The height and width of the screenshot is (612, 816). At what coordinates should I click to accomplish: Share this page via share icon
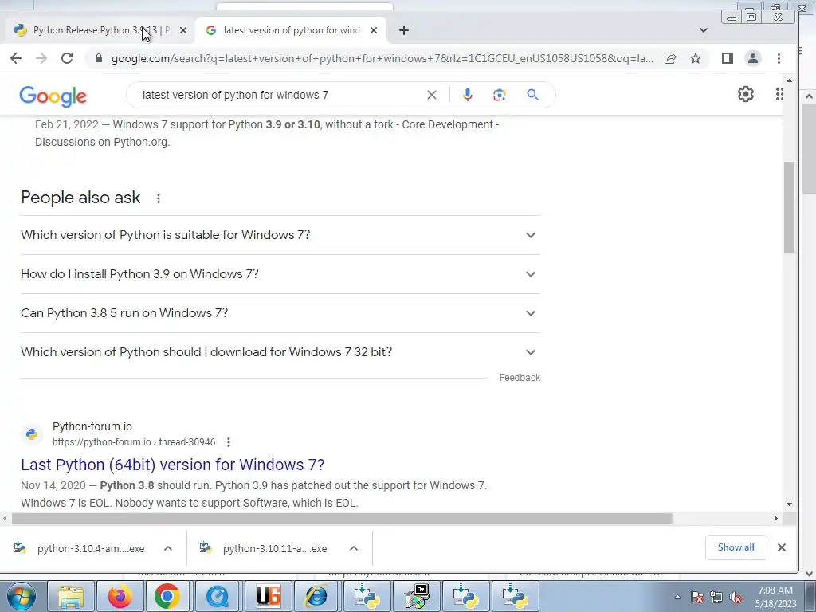(670, 58)
